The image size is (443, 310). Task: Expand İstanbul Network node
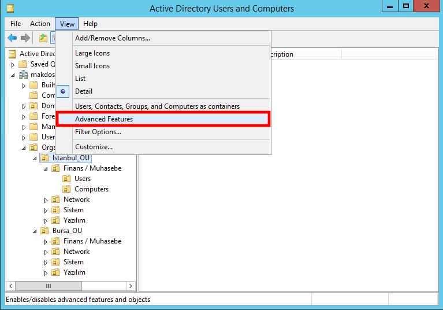coord(46,200)
